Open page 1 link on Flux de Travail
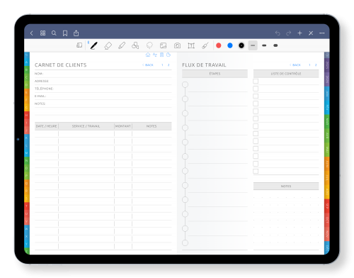354x278 pixels. (309, 65)
